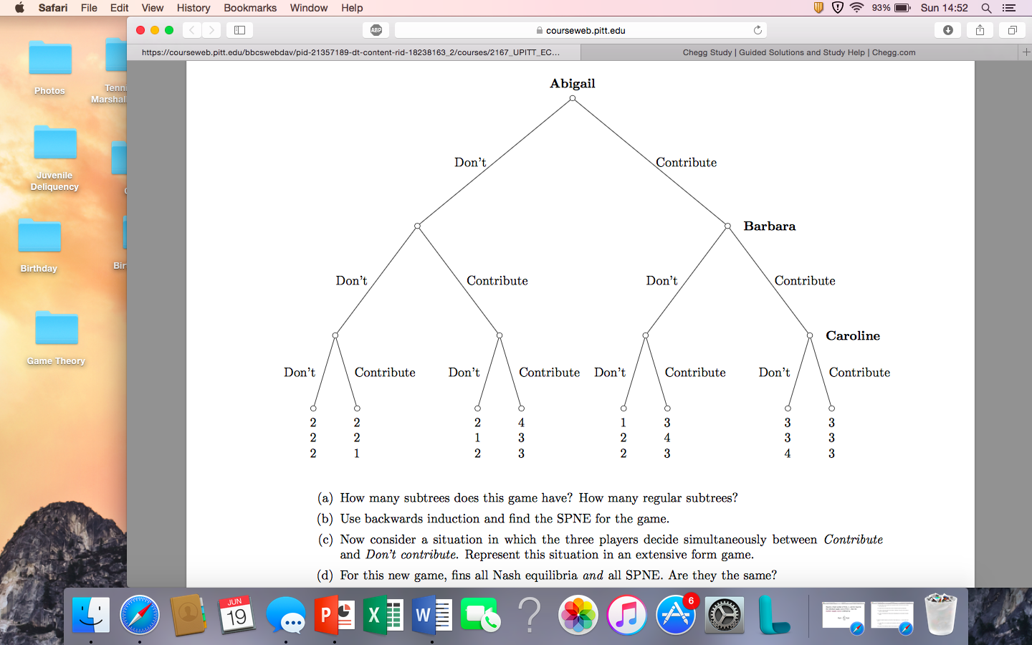Screen dimensions: 1032x645
Task: Open the Downloads list in Safari toolbar
Action: [x=947, y=30]
